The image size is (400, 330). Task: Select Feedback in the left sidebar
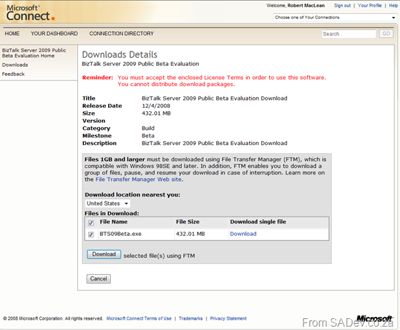click(13, 74)
